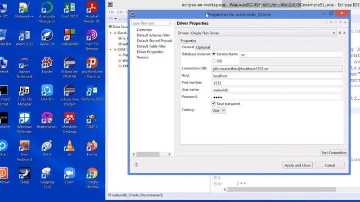Click Apply and Close button
Image resolution: width=360 pixels, height=202 pixels.
coord(298,165)
